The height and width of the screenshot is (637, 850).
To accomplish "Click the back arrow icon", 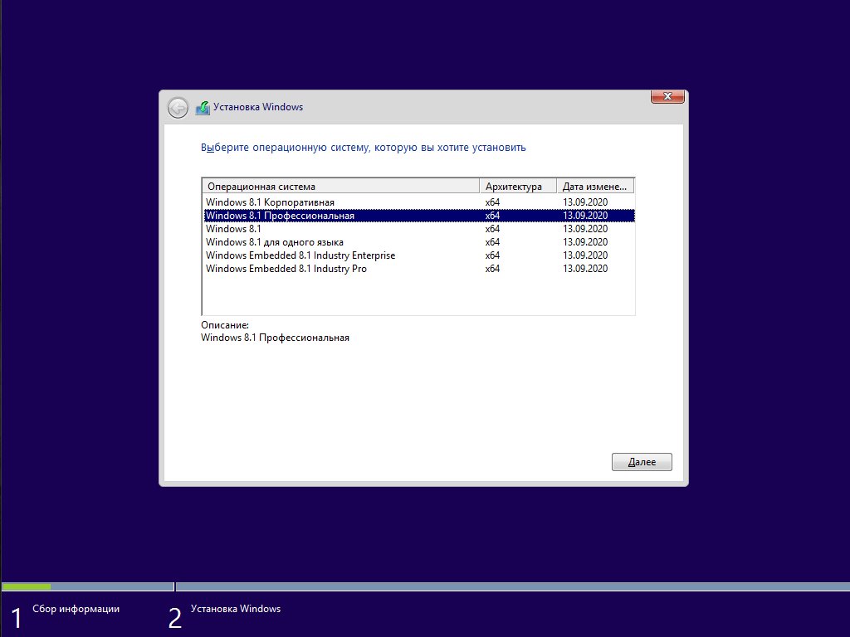I will [x=178, y=108].
